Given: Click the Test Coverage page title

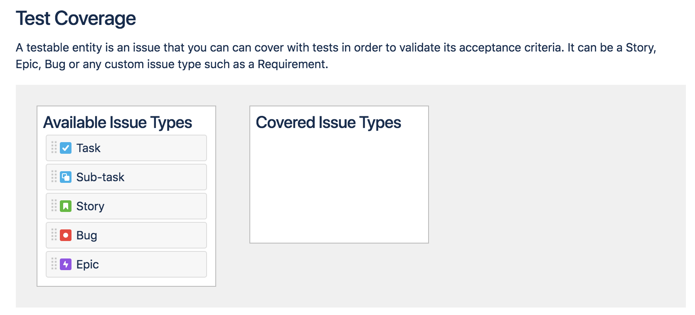Looking at the screenshot, I should 76,18.
